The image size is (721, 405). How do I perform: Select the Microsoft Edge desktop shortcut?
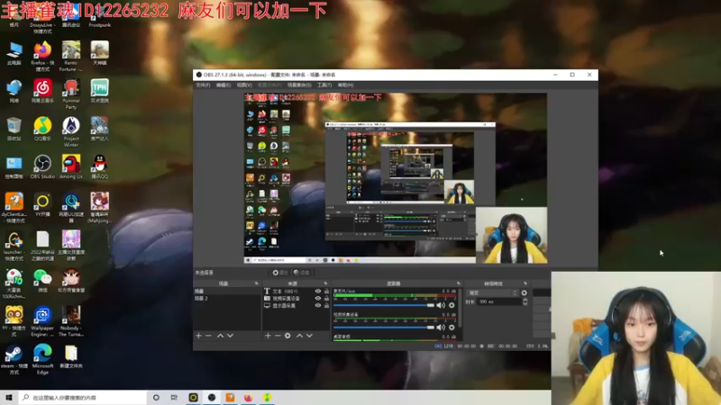click(42, 359)
